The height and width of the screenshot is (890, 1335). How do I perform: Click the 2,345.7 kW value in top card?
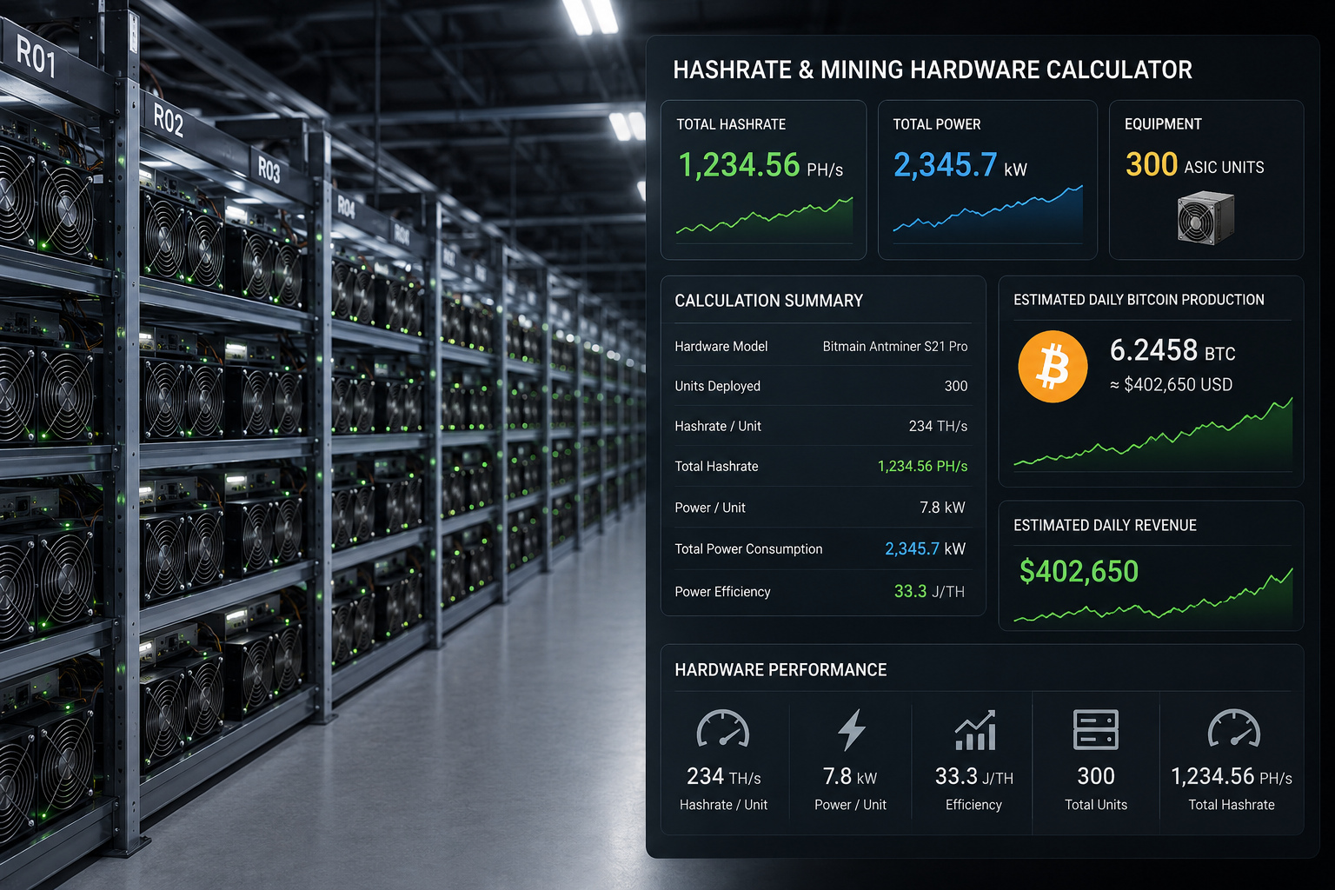(x=960, y=164)
